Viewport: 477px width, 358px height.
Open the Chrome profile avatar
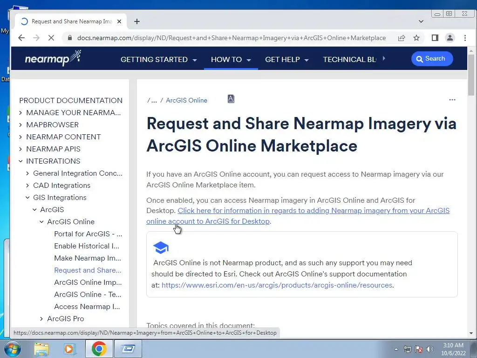pos(450,38)
